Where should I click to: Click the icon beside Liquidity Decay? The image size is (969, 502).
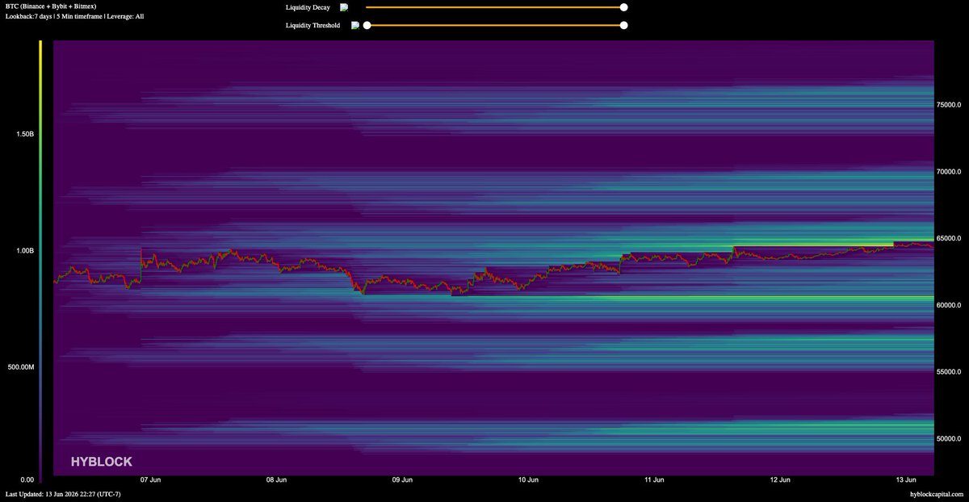click(x=344, y=6)
